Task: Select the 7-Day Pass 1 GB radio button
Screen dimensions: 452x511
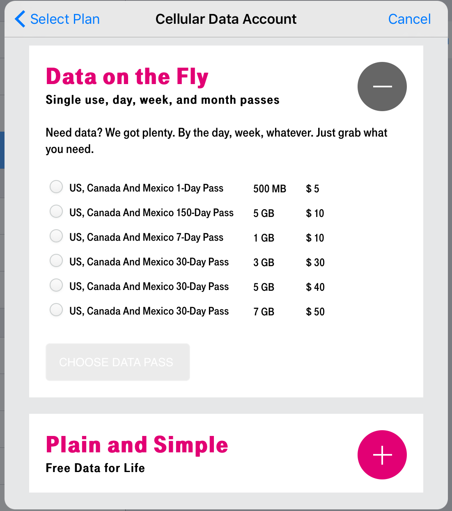Action: [56, 236]
